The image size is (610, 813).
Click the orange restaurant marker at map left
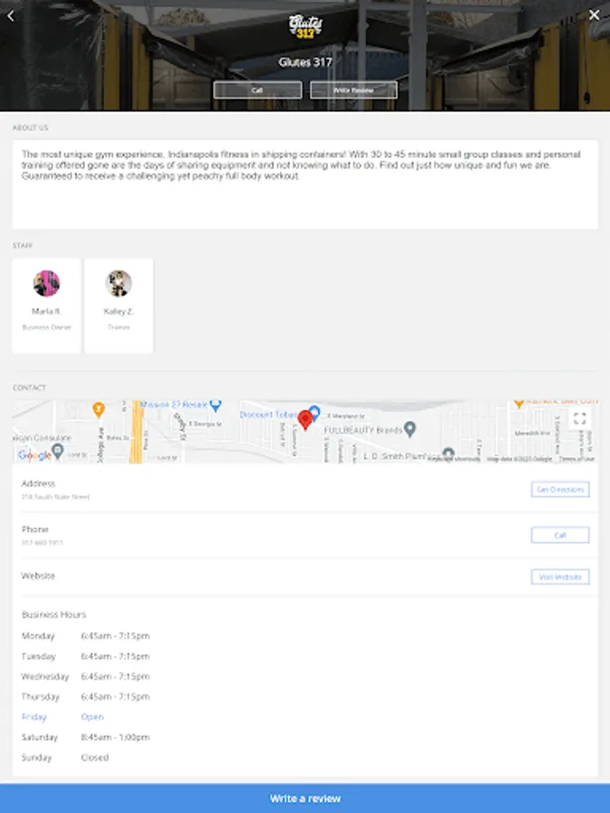[99, 409]
